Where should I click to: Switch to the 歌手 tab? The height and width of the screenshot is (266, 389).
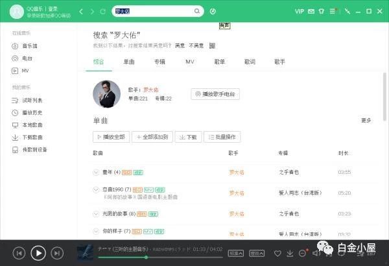point(279,62)
